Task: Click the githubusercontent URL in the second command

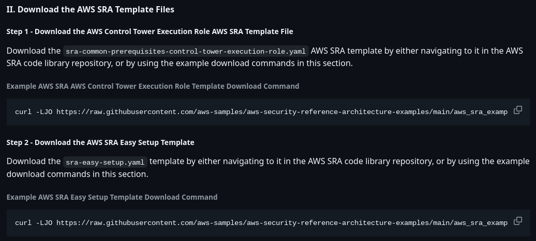Action: coord(281,223)
